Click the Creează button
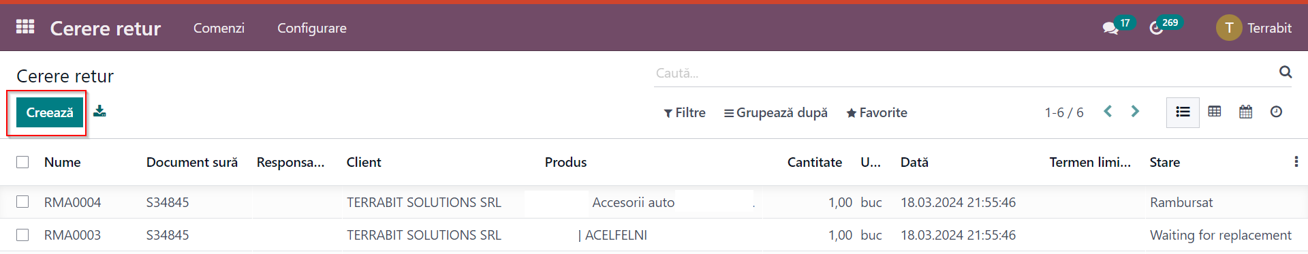Viewport: 1308px width, 254px height. click(x=50, y=112)
